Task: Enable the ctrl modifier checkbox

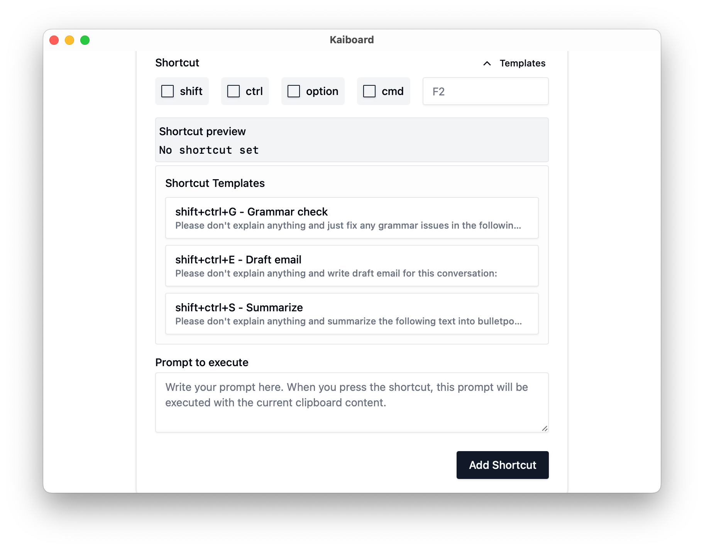Action: pyautogui.click(x=234, y=91)
